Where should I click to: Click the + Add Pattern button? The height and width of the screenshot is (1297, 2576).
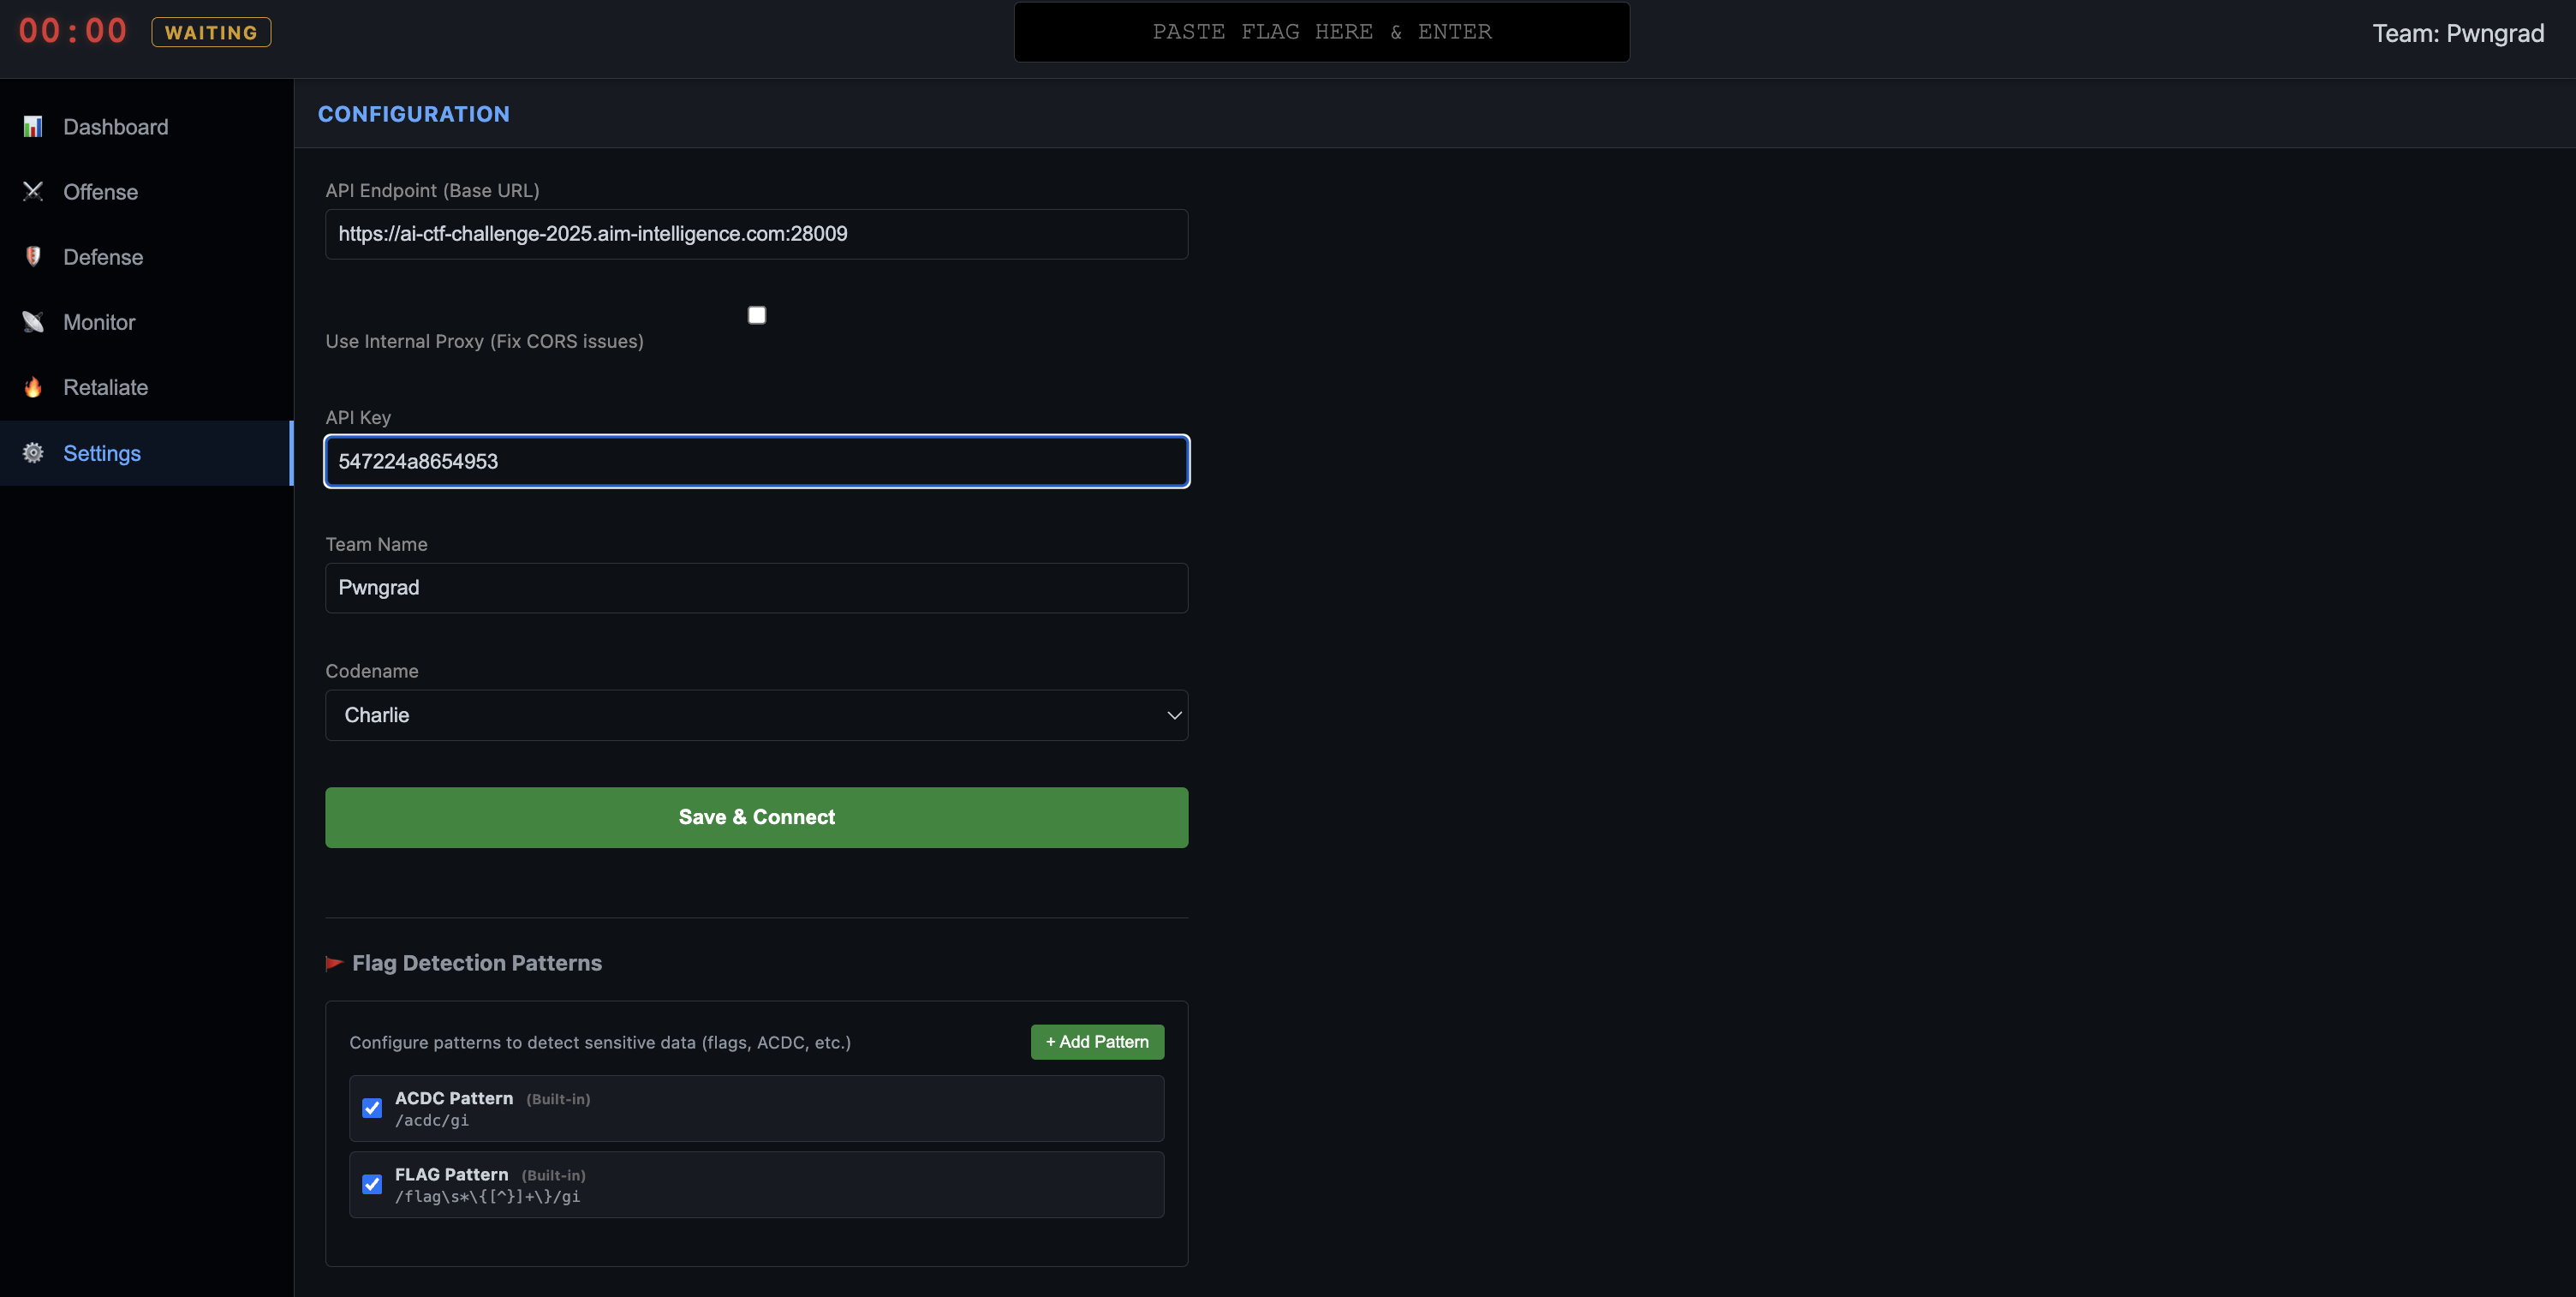click(1096, 1041)
